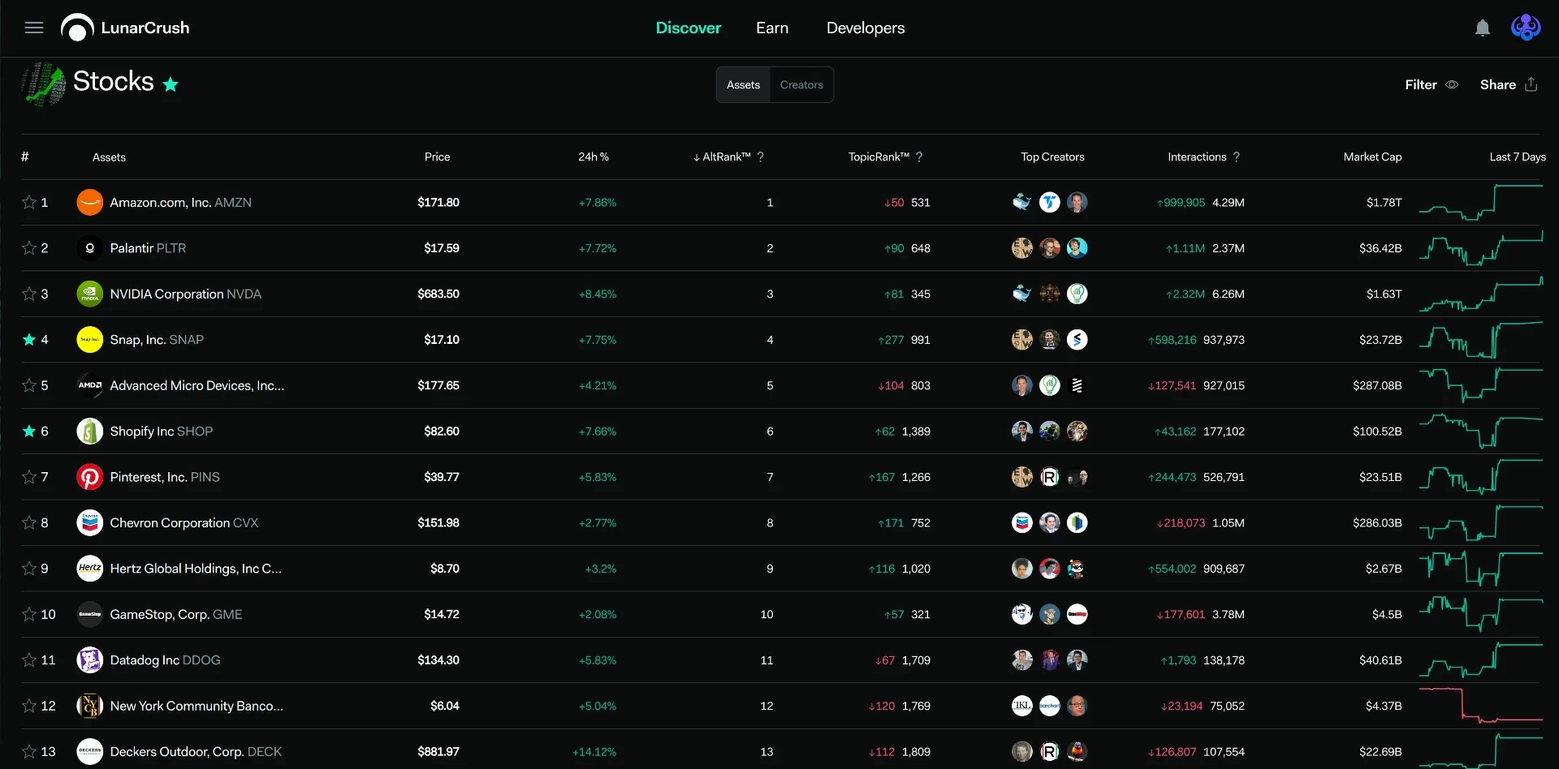Open the Earn section
Image resolution: width=1559 pixels, height=769 pixels.
tap(772, 28)
